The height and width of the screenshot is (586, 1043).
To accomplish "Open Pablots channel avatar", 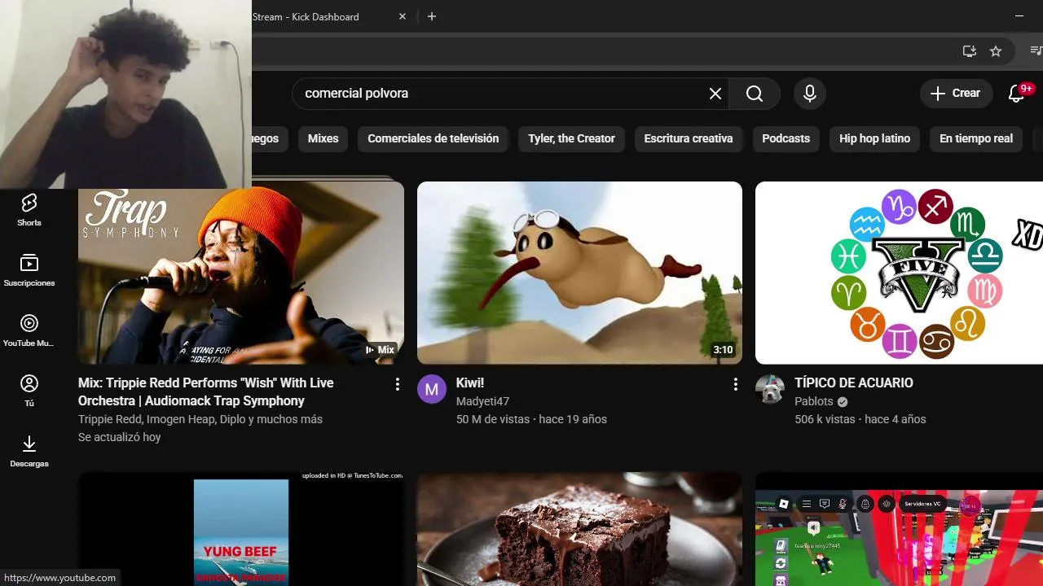I will [x=770, y=389].
